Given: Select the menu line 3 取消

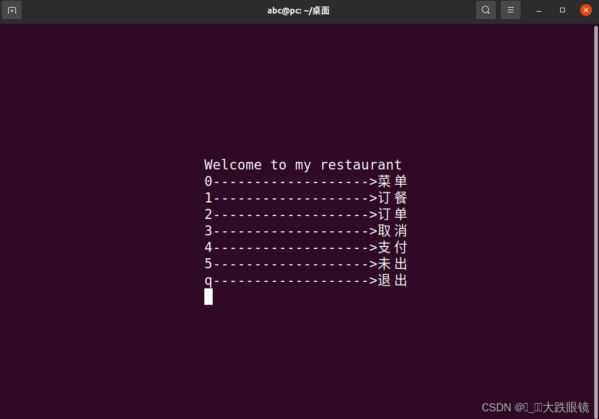Looking at the screenshot, I should [306, 231].
